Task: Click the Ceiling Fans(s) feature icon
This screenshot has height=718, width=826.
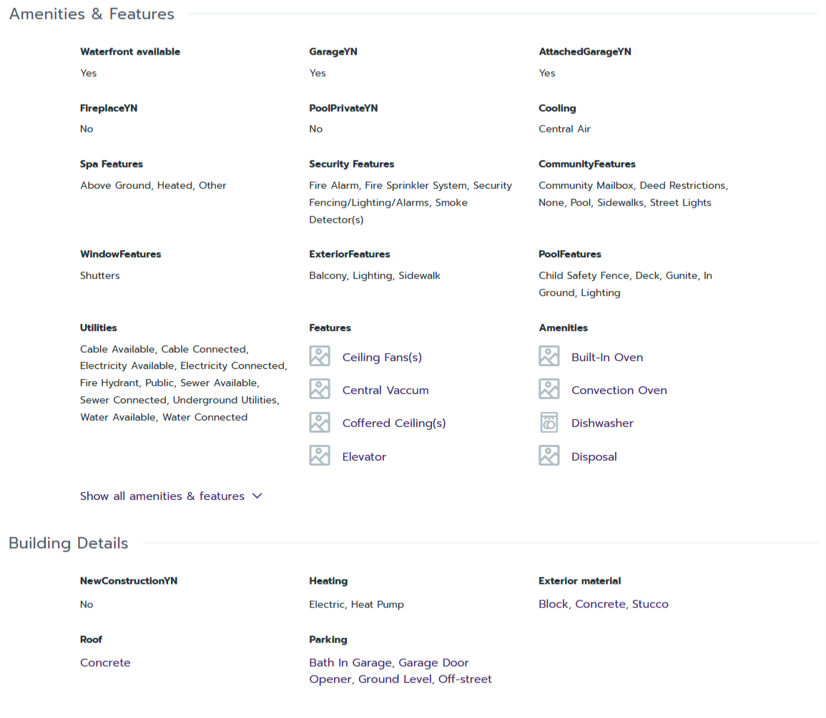Action: [x=320, y=356]
